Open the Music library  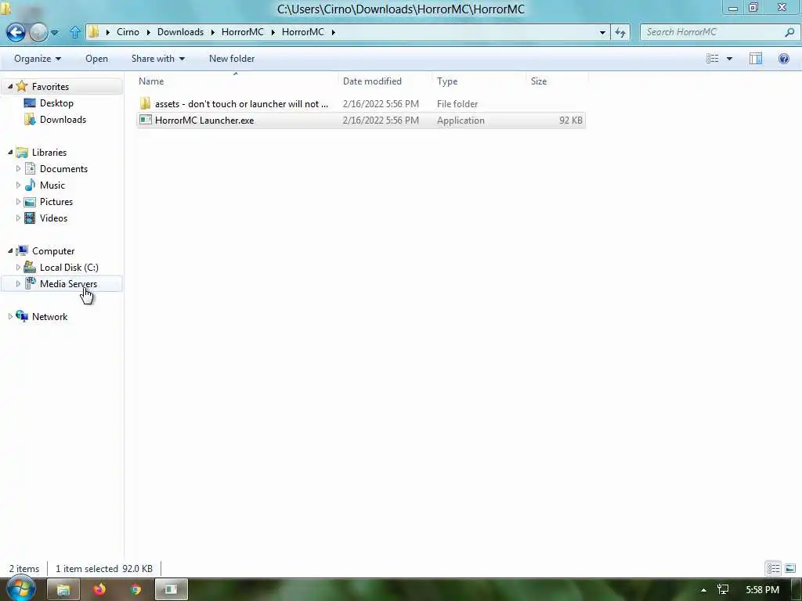(x=52, y=185)
